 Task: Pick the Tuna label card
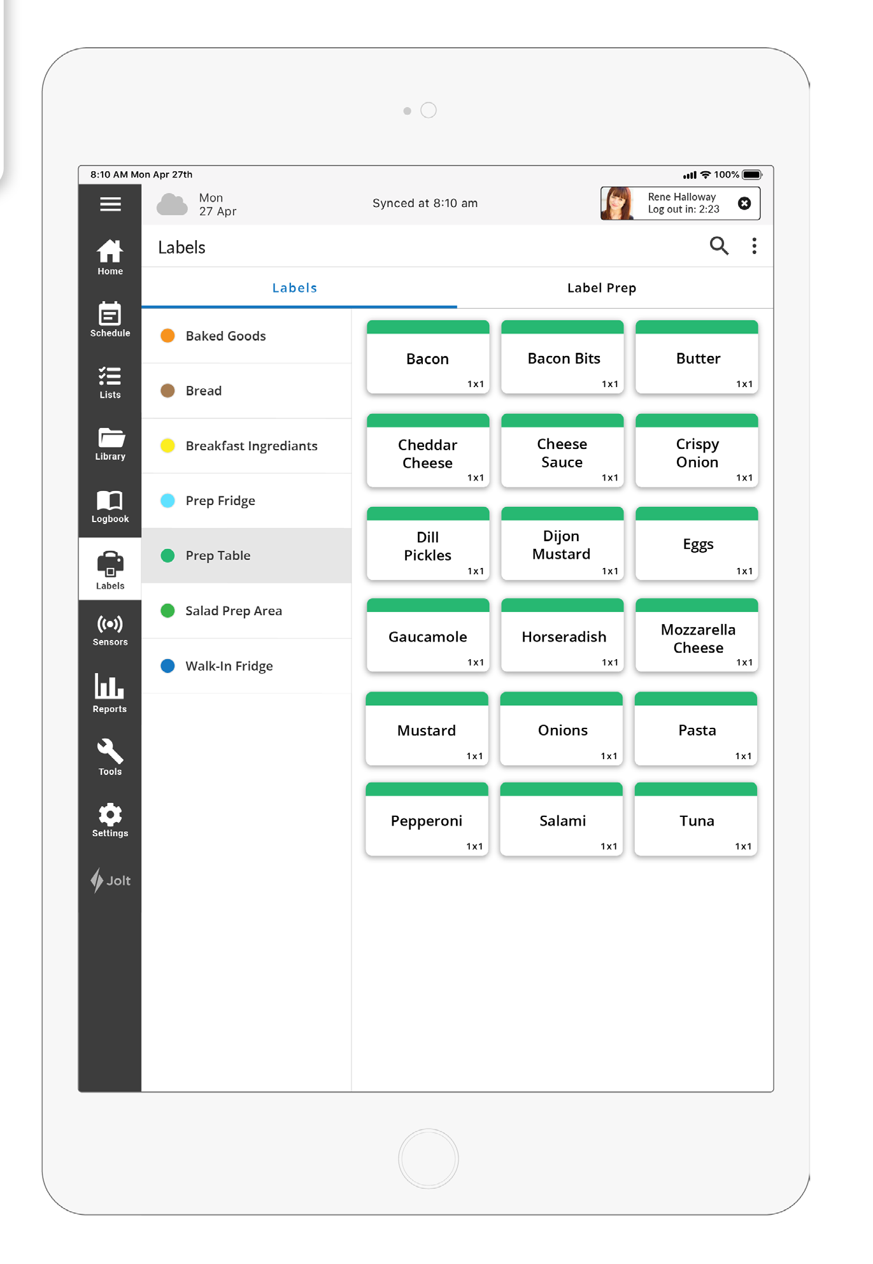pyautogui.click(x=695, y=820)
